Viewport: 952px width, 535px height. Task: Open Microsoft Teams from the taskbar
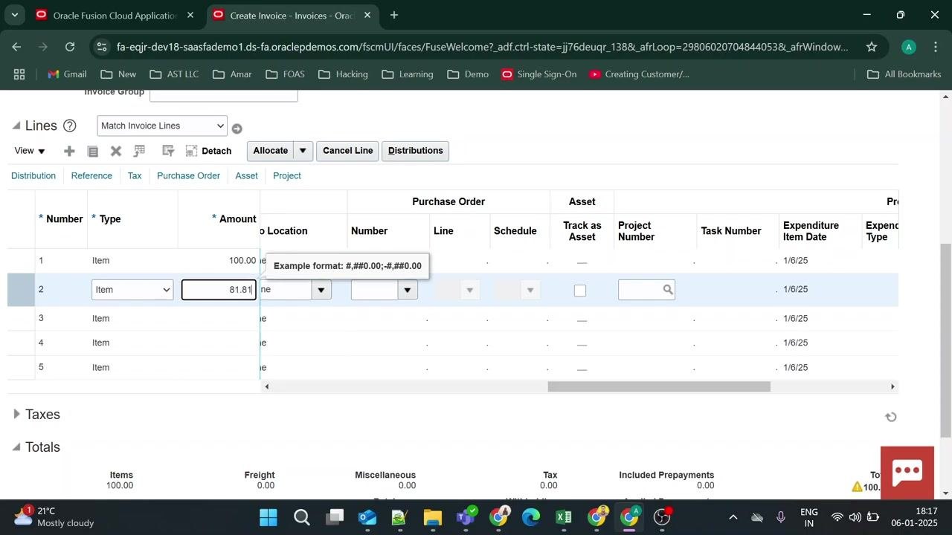(466, 516)
